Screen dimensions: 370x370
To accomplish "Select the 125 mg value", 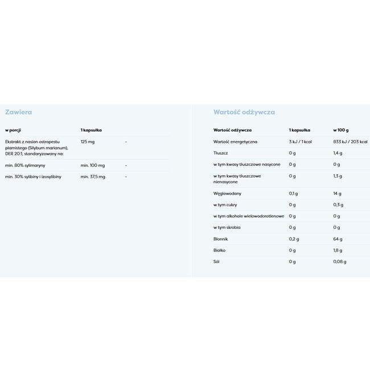I will (x=88, y=142).
